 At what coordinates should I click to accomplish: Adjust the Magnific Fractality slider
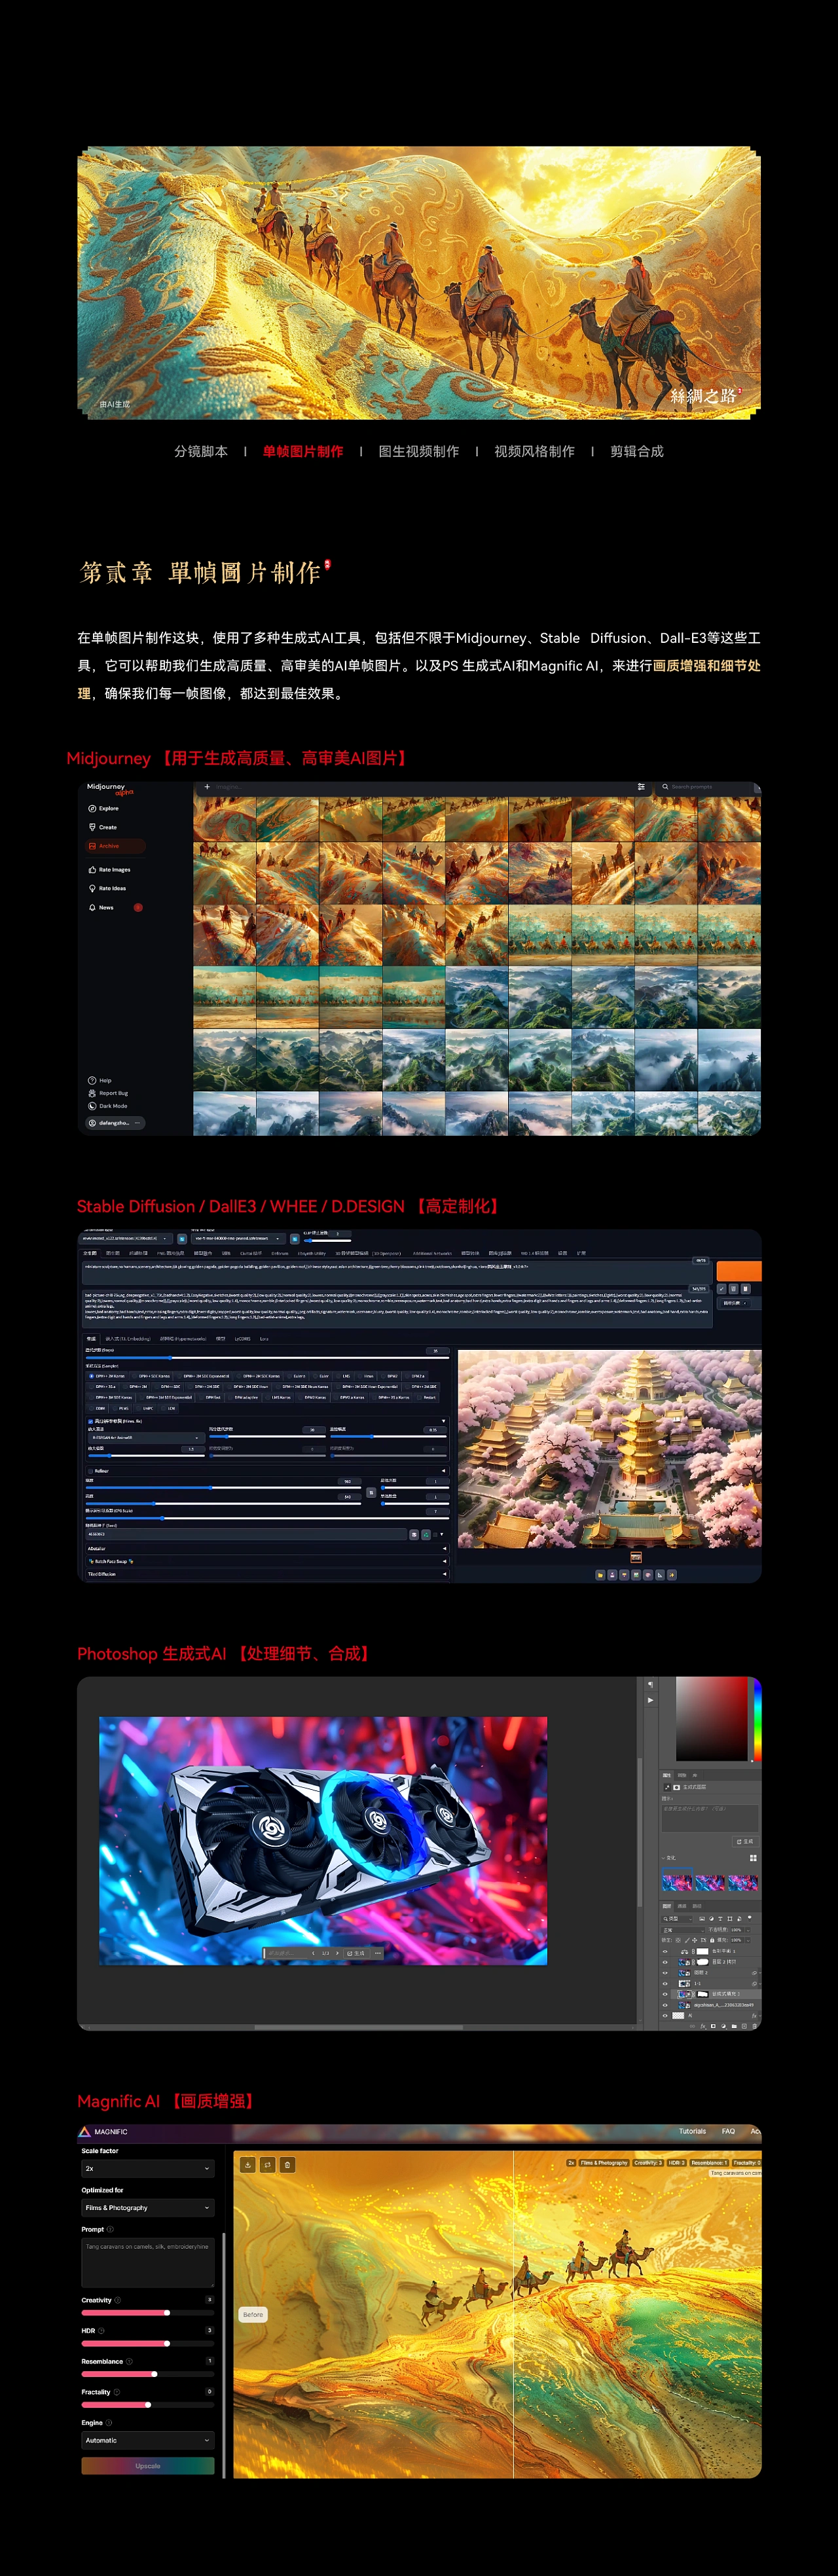148,2404
